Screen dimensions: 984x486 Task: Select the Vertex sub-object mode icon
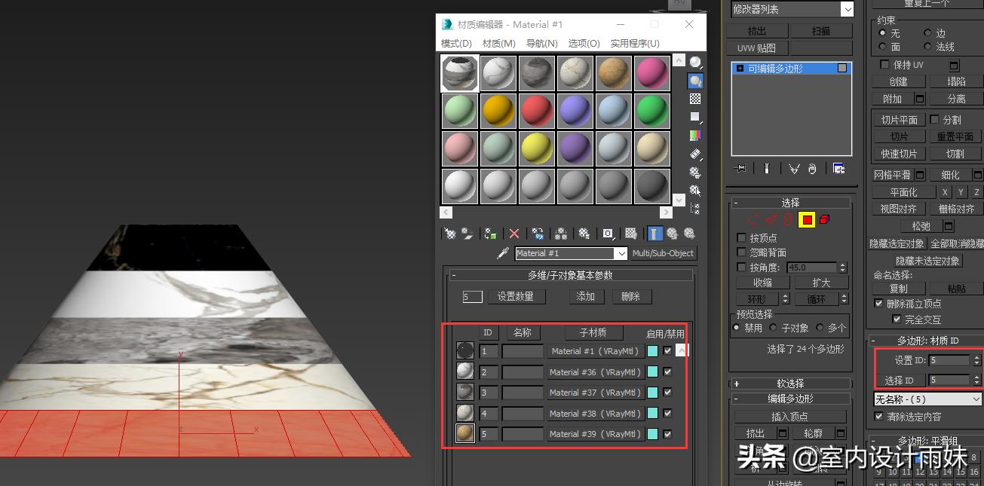(x=753, y=219)
